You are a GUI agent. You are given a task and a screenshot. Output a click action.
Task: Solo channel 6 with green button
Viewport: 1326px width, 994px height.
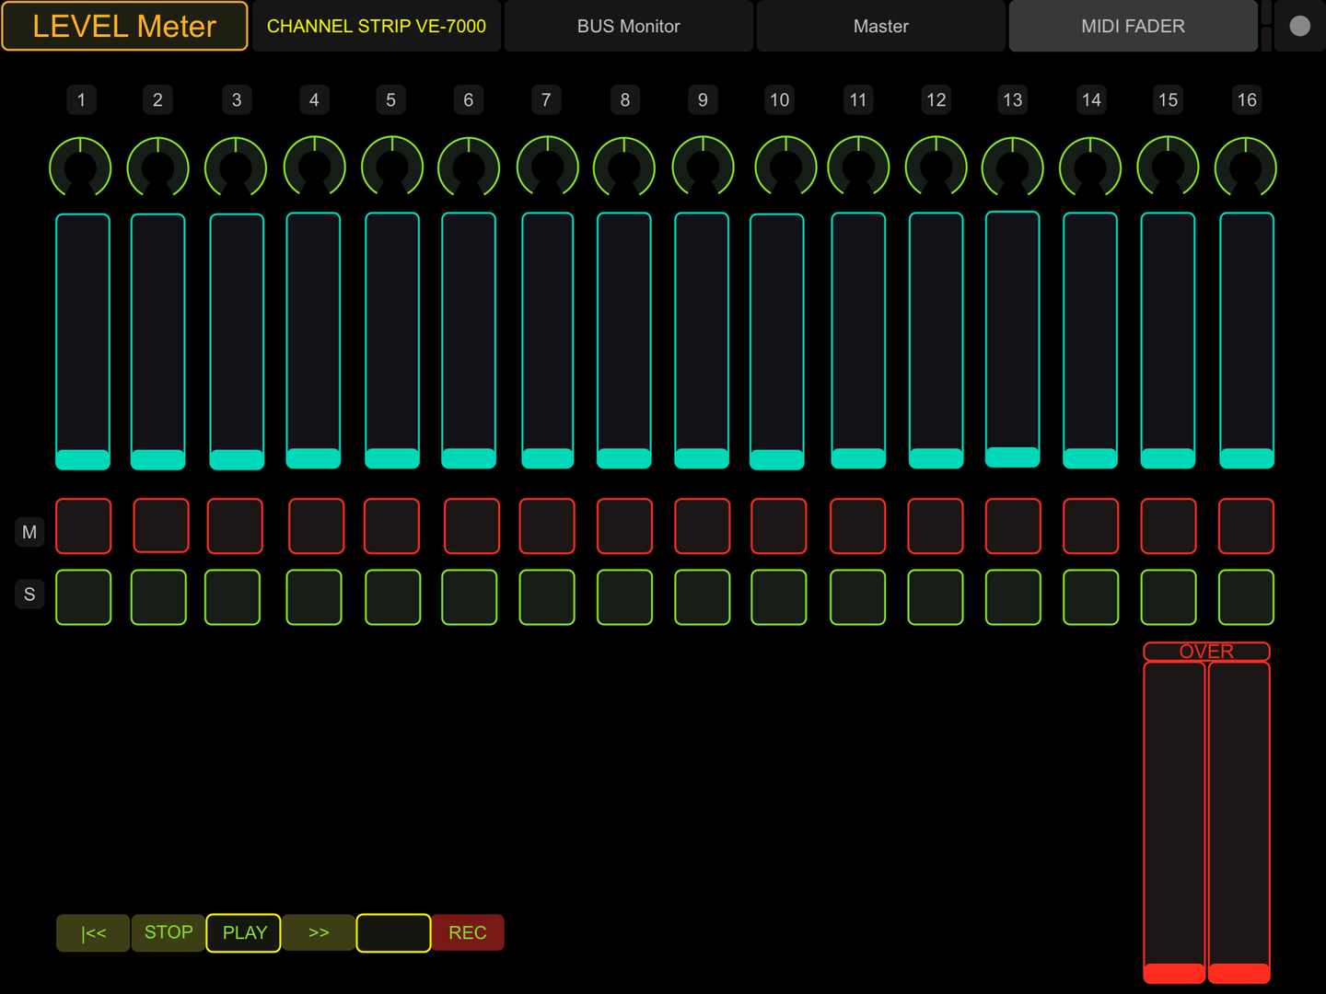pos(470,597)
